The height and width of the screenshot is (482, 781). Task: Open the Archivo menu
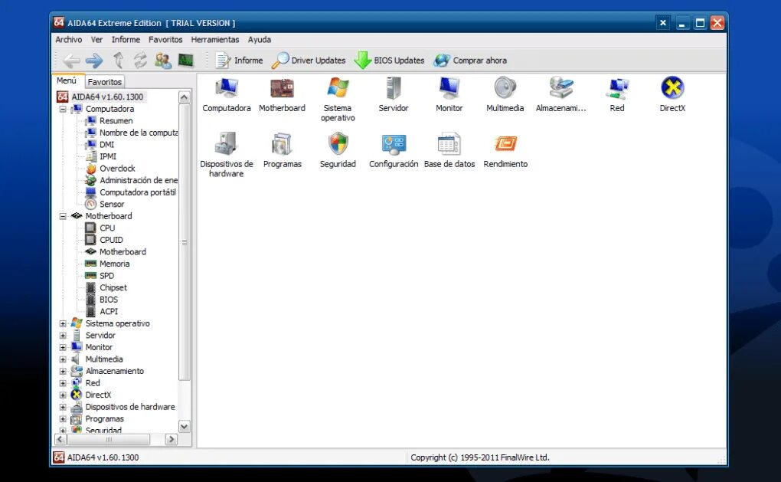point(69,39)
